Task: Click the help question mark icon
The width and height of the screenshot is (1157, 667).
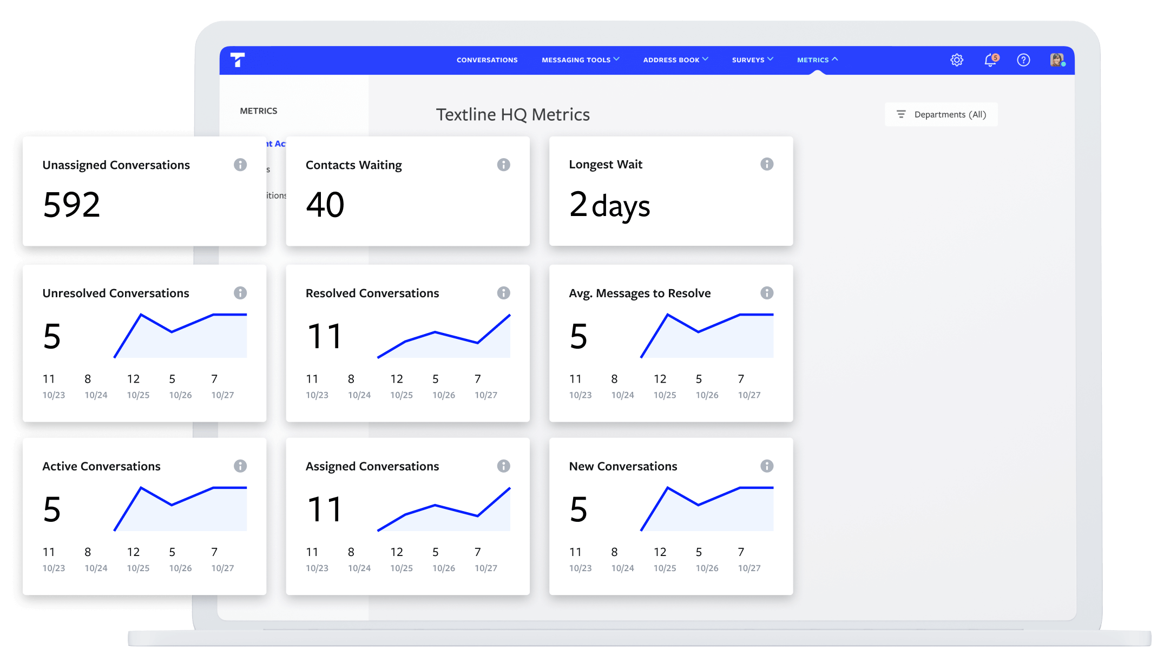Action: pos(1023,60)
